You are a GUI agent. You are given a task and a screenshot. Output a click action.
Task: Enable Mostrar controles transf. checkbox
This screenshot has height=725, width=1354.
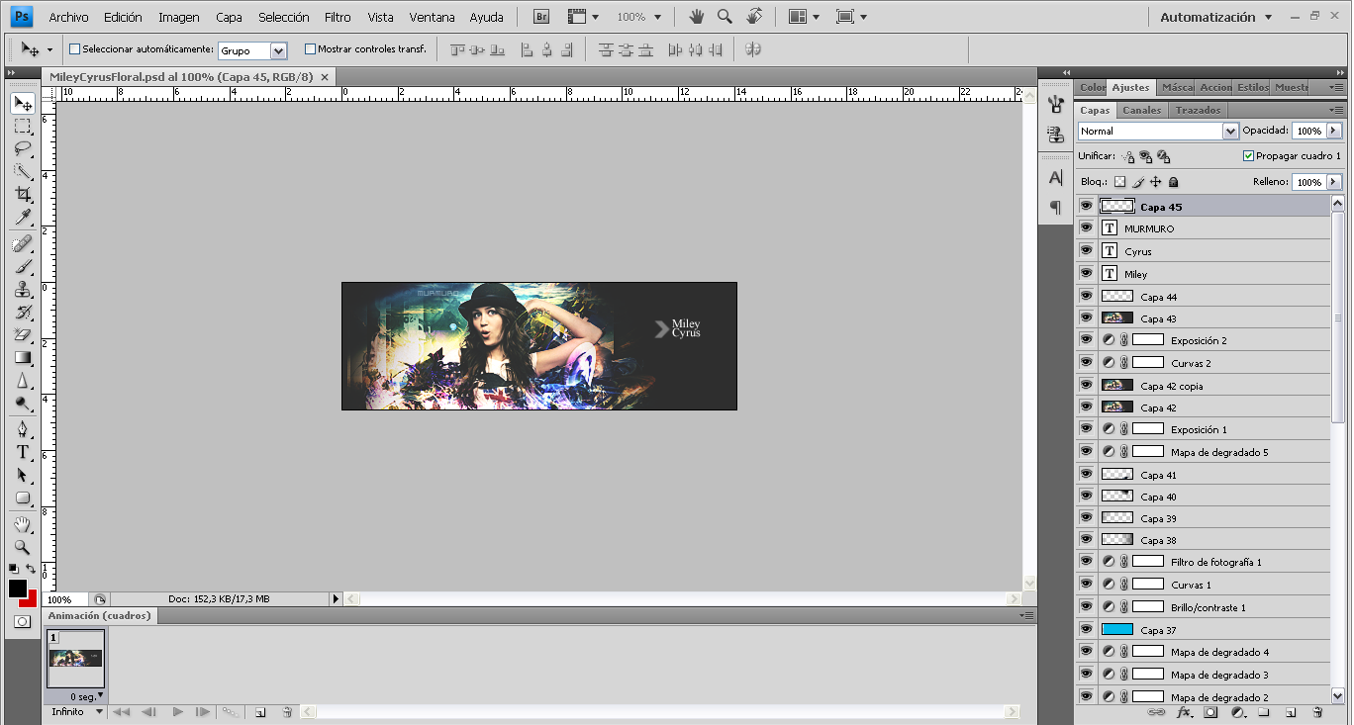point(310,48)
